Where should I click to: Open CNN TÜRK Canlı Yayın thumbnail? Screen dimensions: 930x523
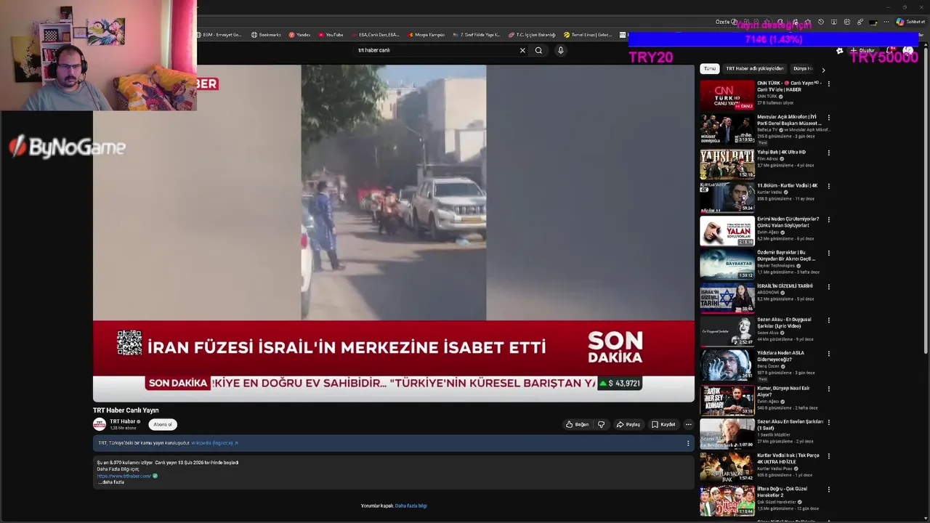point(727,95)
